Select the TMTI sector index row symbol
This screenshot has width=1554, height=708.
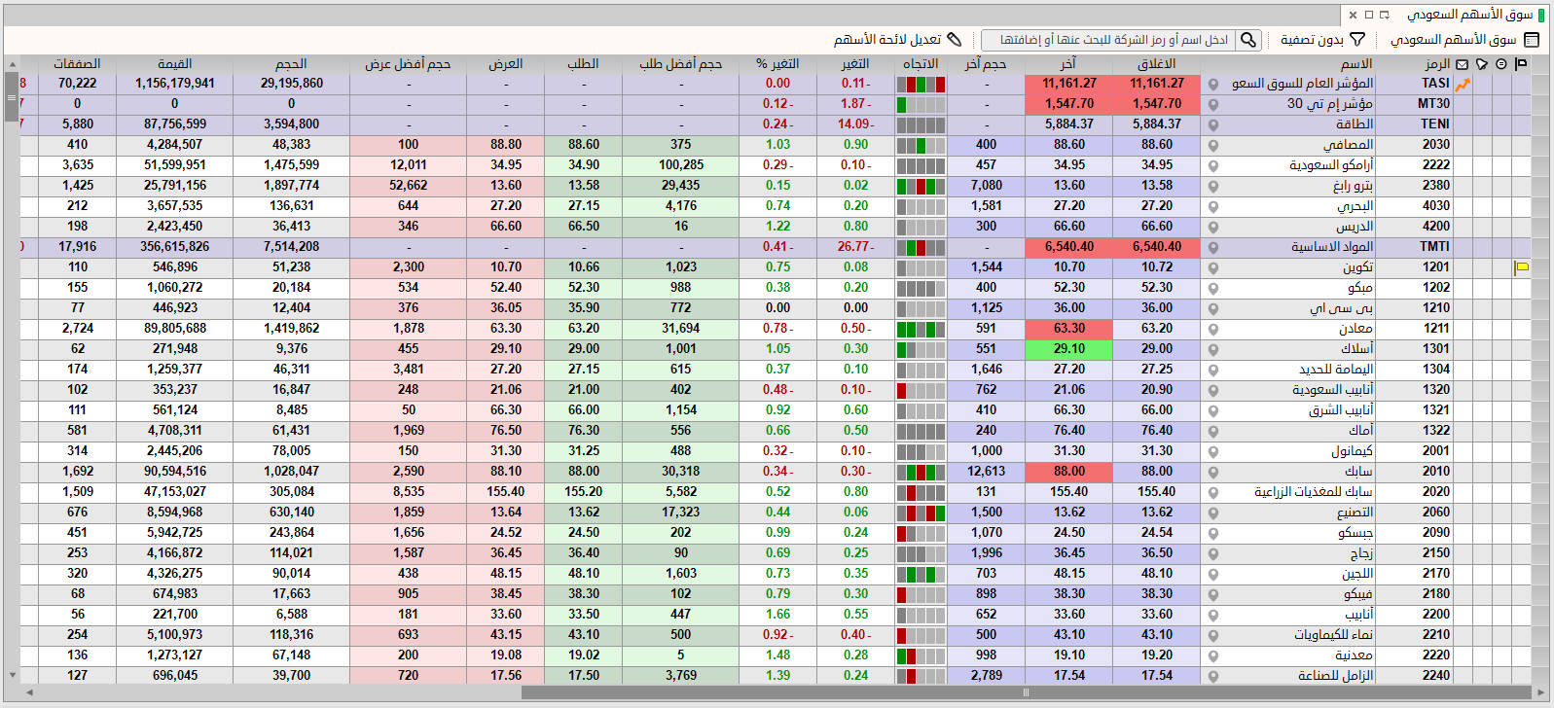click(x=1434, y=247)
